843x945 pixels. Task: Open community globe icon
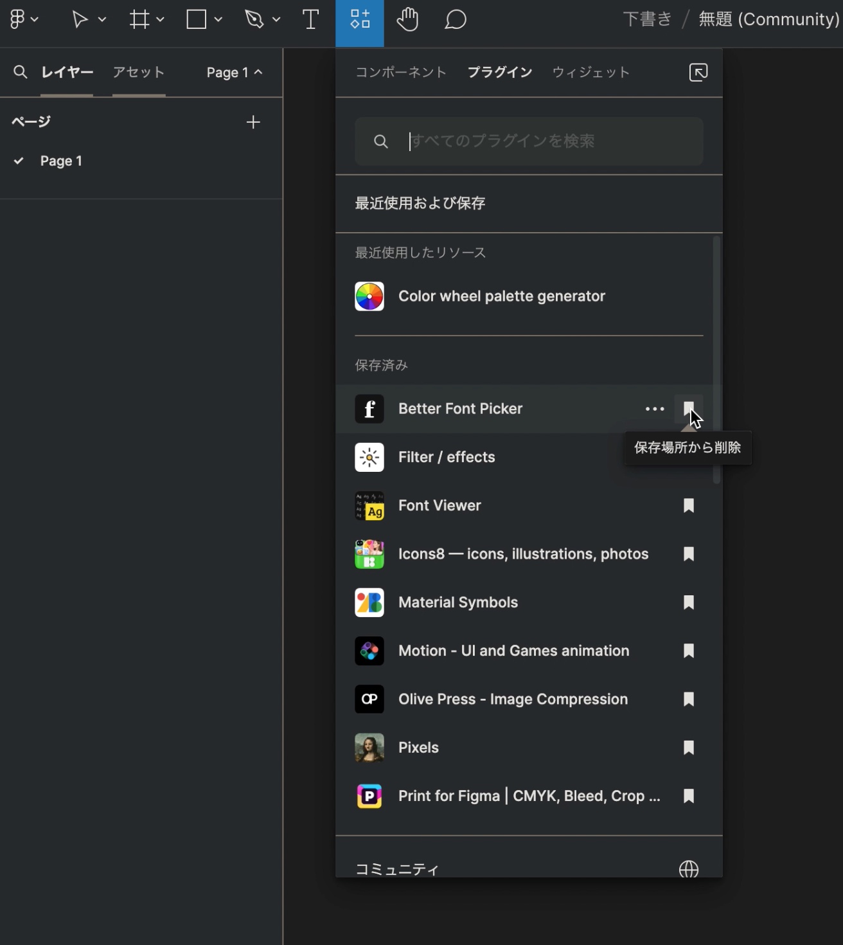tap(689, 869)
